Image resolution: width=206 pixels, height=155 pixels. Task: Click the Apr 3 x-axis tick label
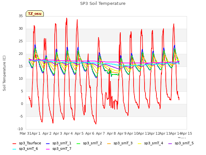(x=58, y=133)
